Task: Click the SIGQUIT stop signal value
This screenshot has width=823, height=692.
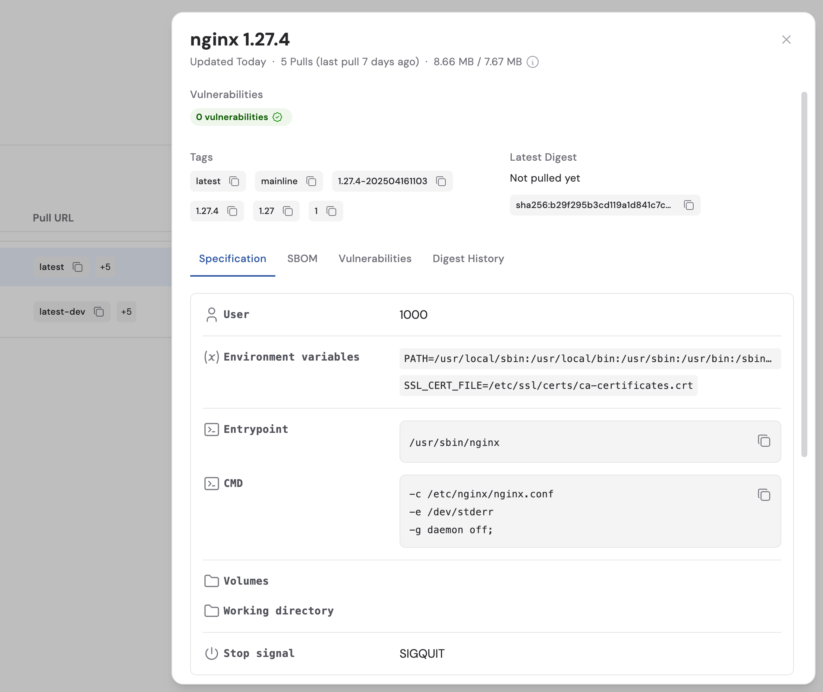Action: click(422, 654)
